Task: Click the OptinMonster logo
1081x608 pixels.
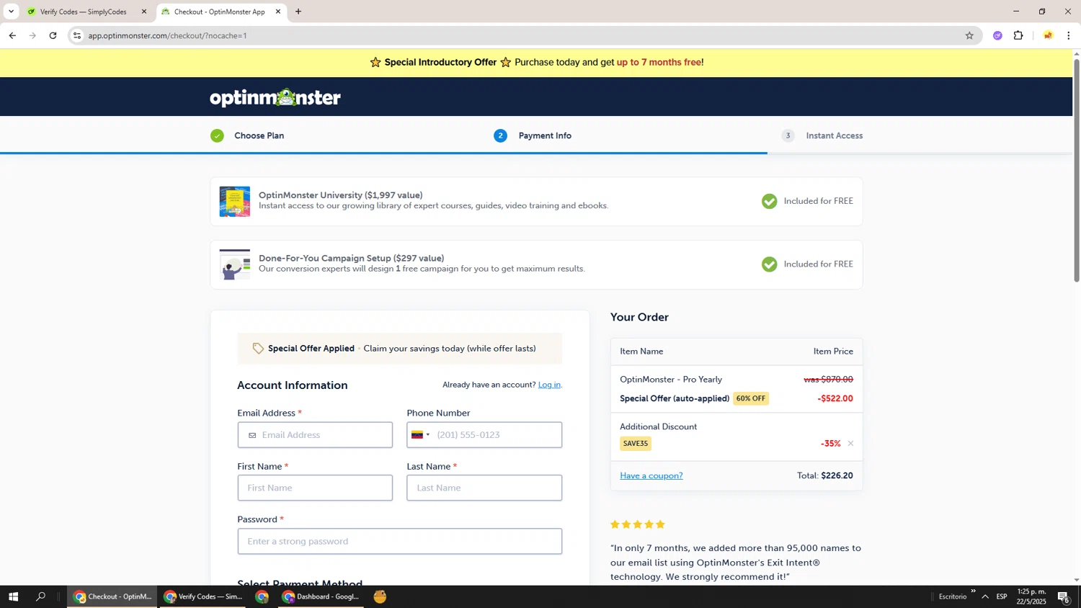Action: click(x=275, y=97)
